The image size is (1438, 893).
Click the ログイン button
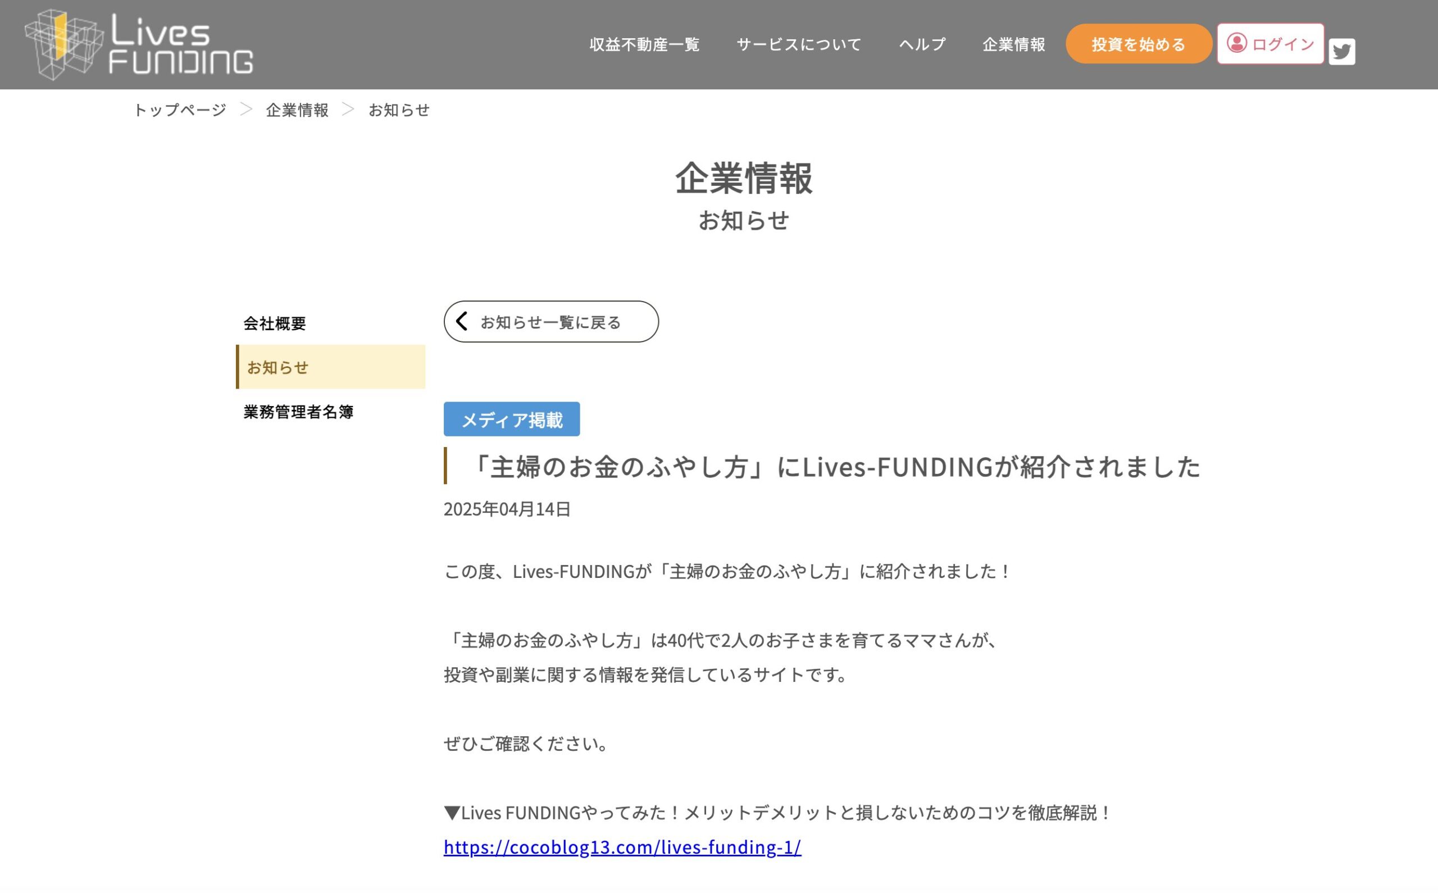[x=1270, y=44]
